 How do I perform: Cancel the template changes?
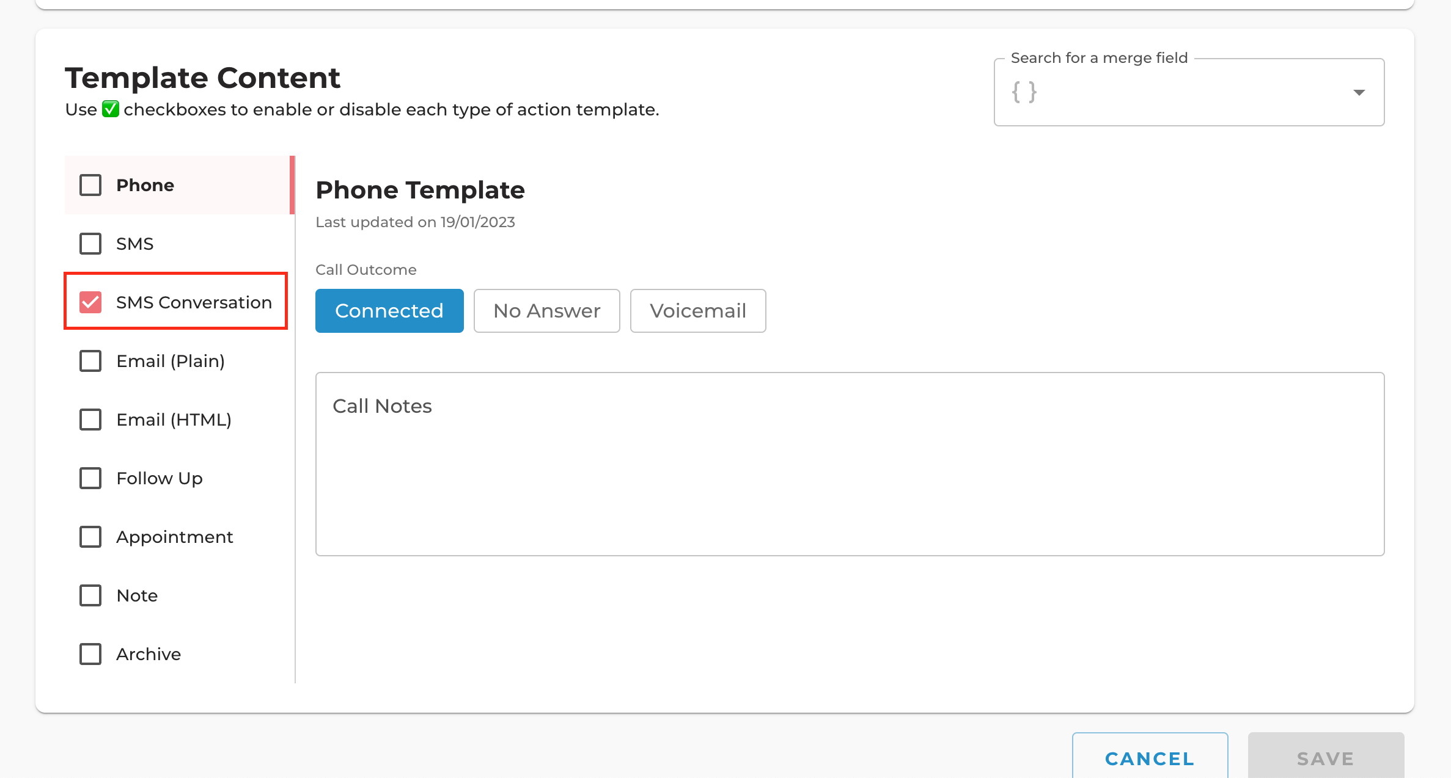tap(1150, 758)
